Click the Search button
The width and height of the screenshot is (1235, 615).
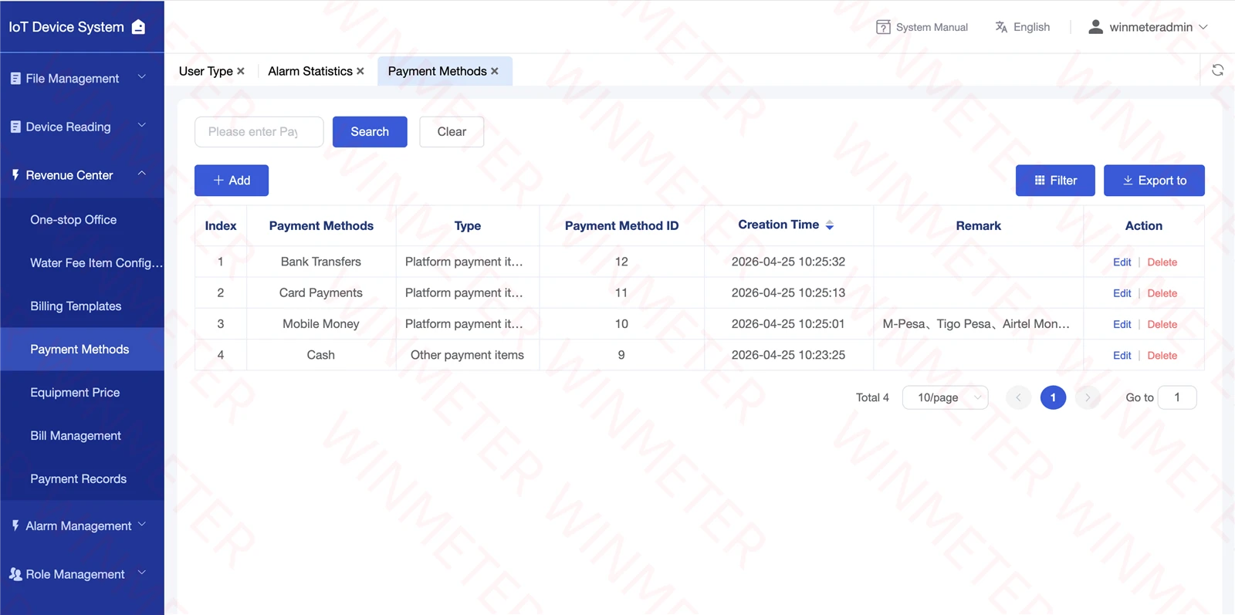point(370,132)
